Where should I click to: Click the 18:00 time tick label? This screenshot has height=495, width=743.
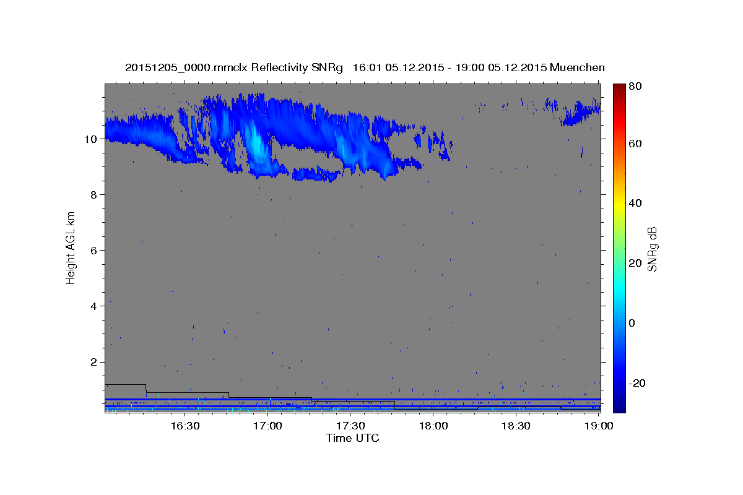click(x=433, y=426)
